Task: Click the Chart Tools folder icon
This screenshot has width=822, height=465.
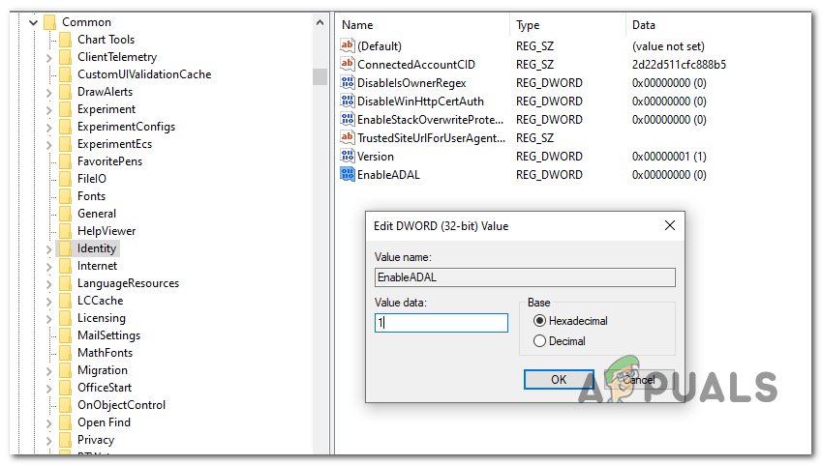Action: [x=65, y=40]
